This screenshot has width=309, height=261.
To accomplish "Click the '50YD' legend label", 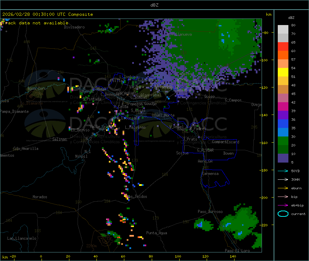I will click(x=295, y=171).
